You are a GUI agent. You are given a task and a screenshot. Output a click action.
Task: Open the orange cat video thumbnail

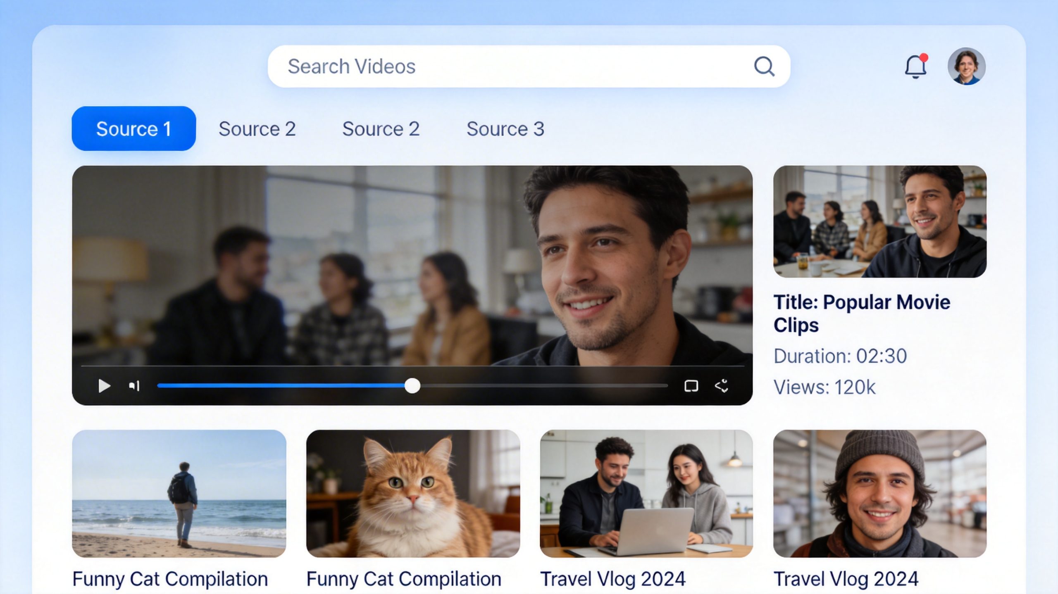pos(413,493)
